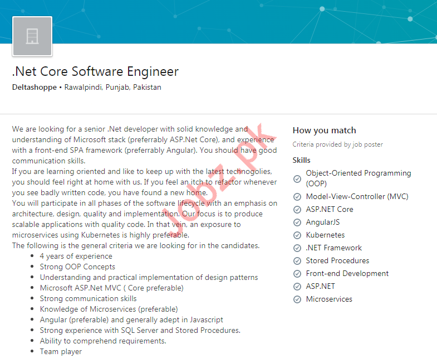Click the checkmark icon next to ASP.NET skill
The image size is (437, 363).
coord(297,287)
